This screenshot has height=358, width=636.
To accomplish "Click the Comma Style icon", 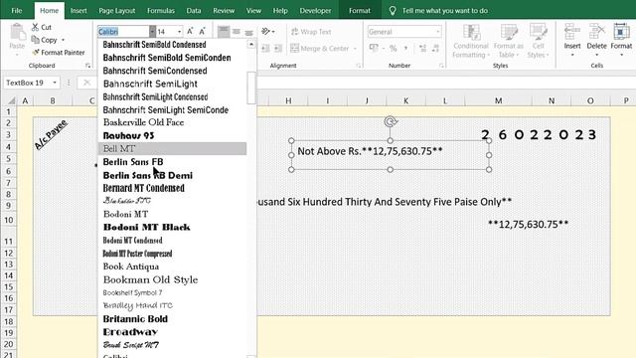I will [x=405, y=49].
